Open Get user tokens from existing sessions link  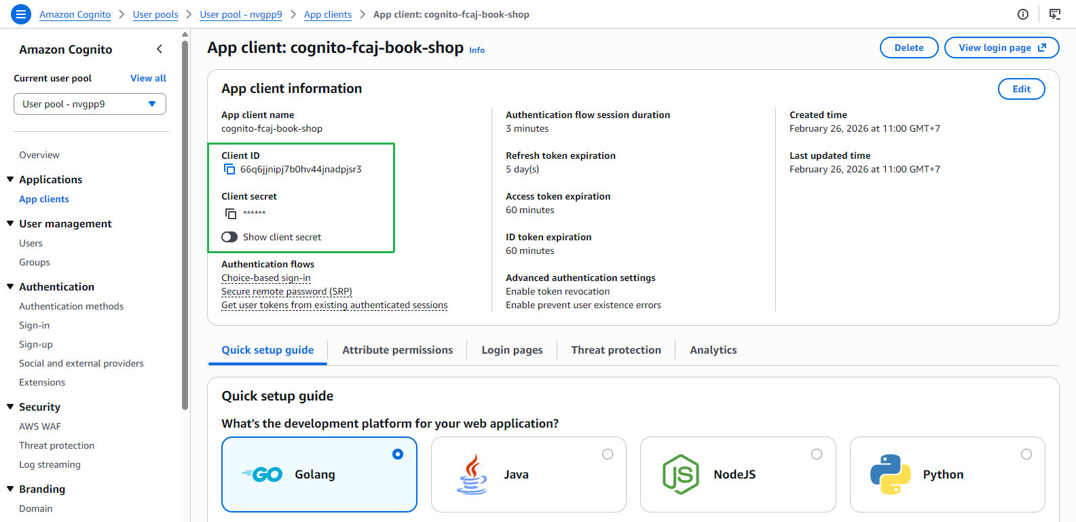335,305
